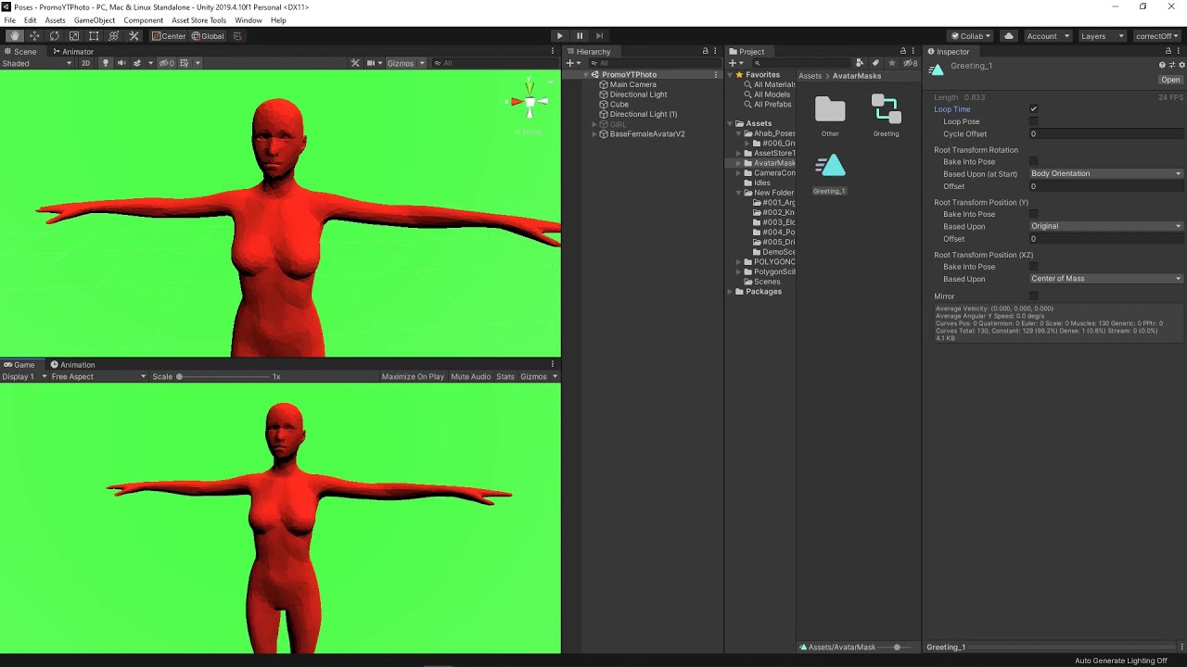
Task: Open the Shaded draw mode dropdown
Action: pyautogui.click(x=37, y=63)
